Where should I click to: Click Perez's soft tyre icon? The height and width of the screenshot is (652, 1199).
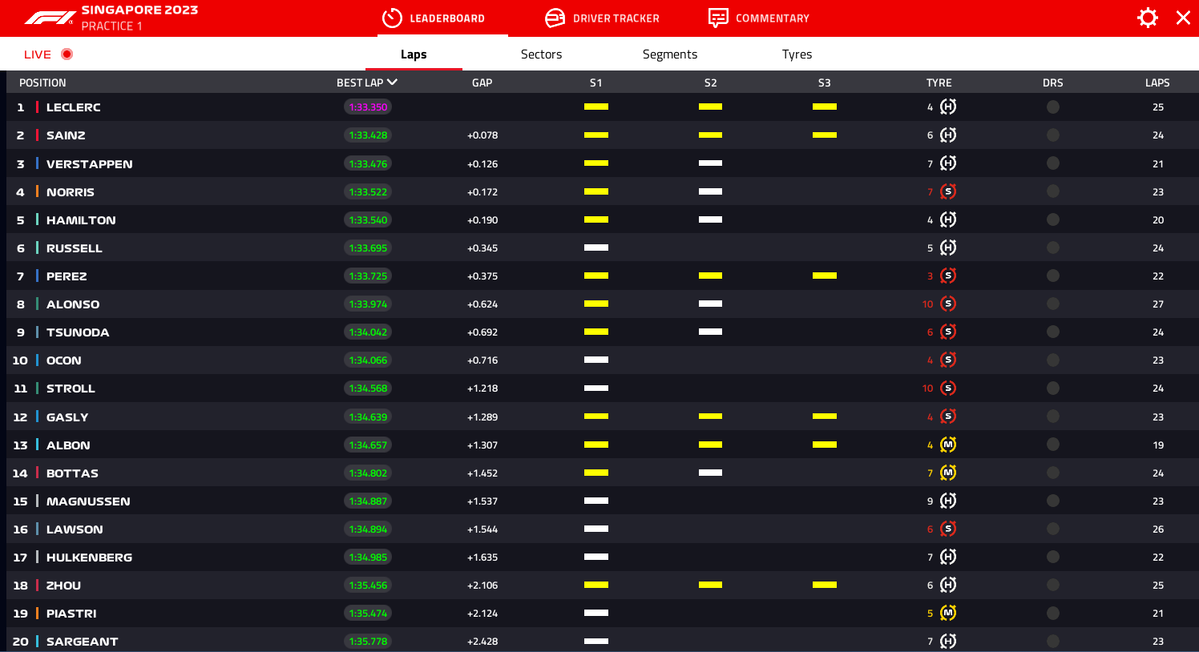click(948, 276)
